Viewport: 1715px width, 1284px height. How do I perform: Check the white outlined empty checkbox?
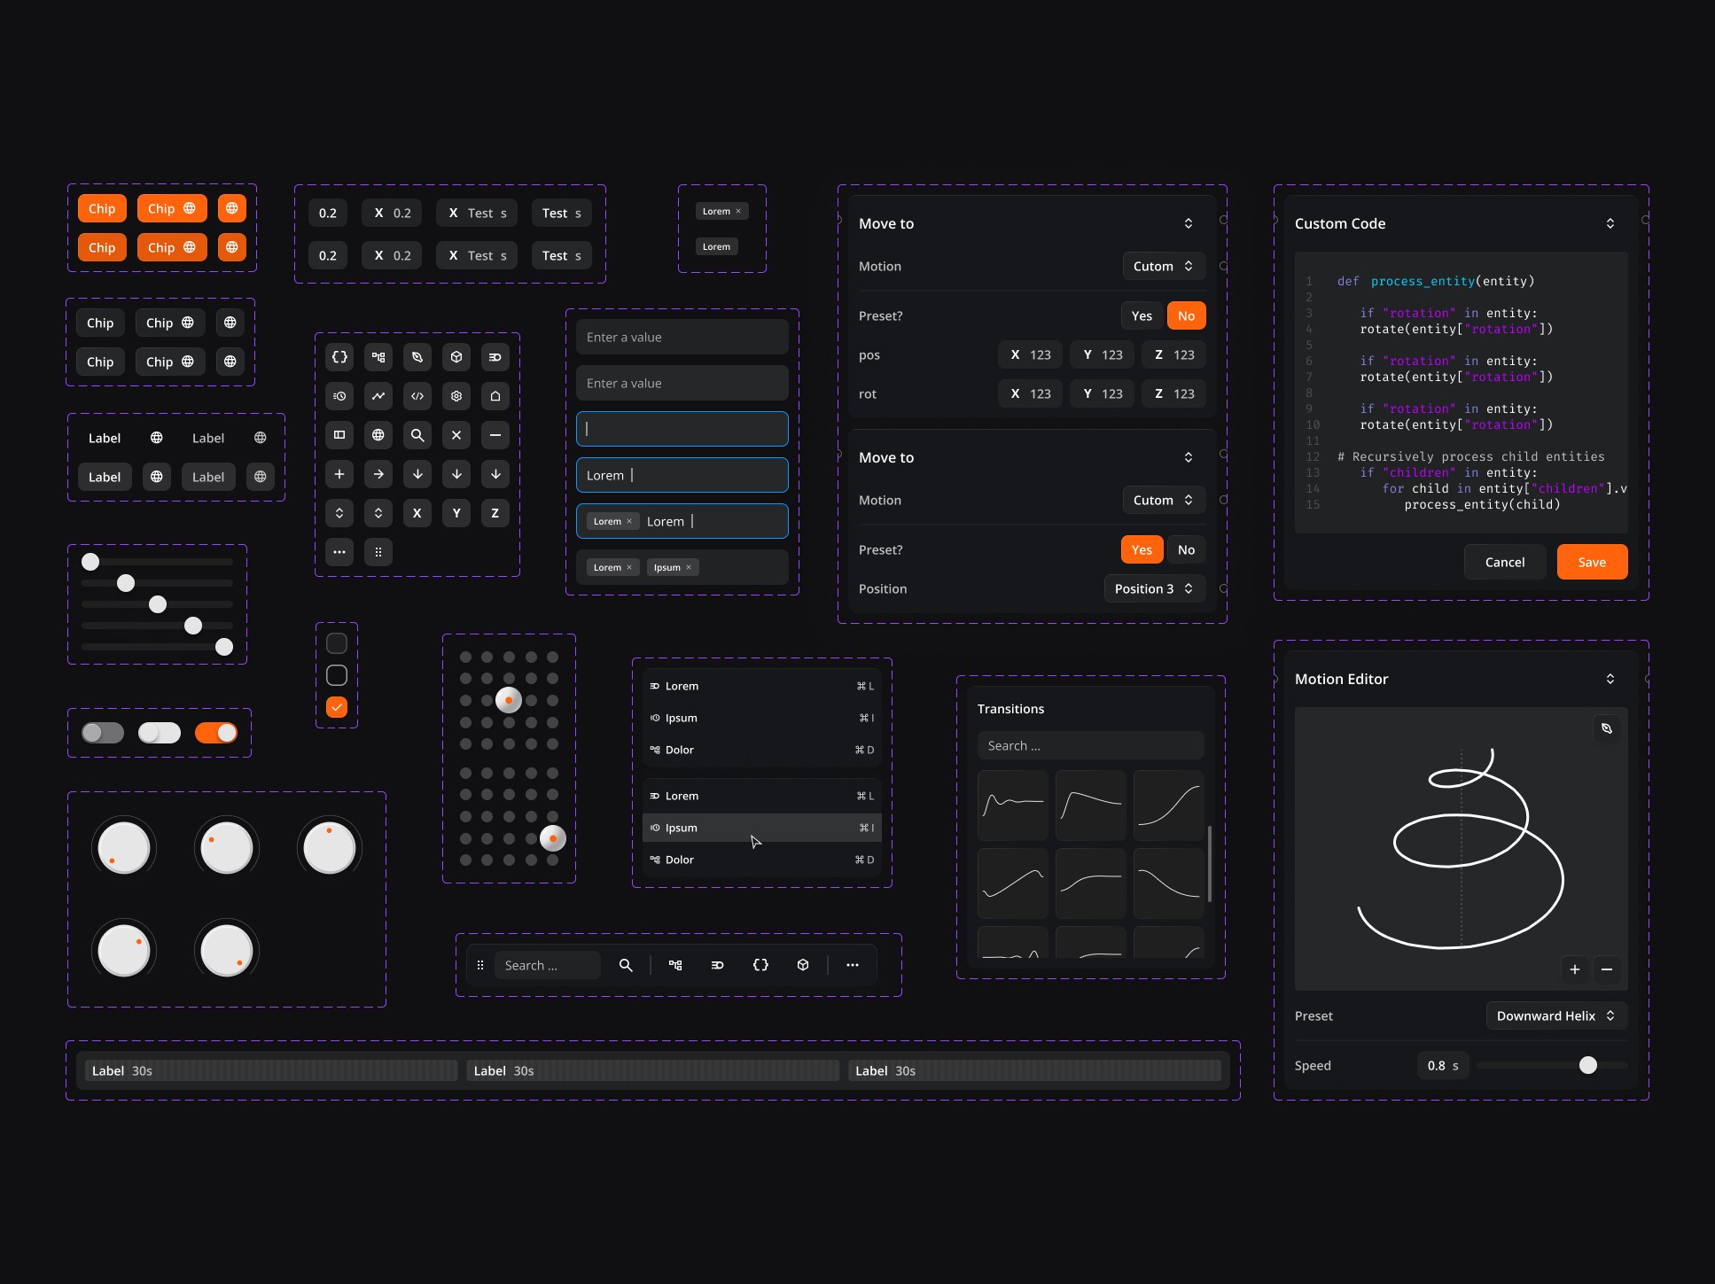click(x=337, y=675)
